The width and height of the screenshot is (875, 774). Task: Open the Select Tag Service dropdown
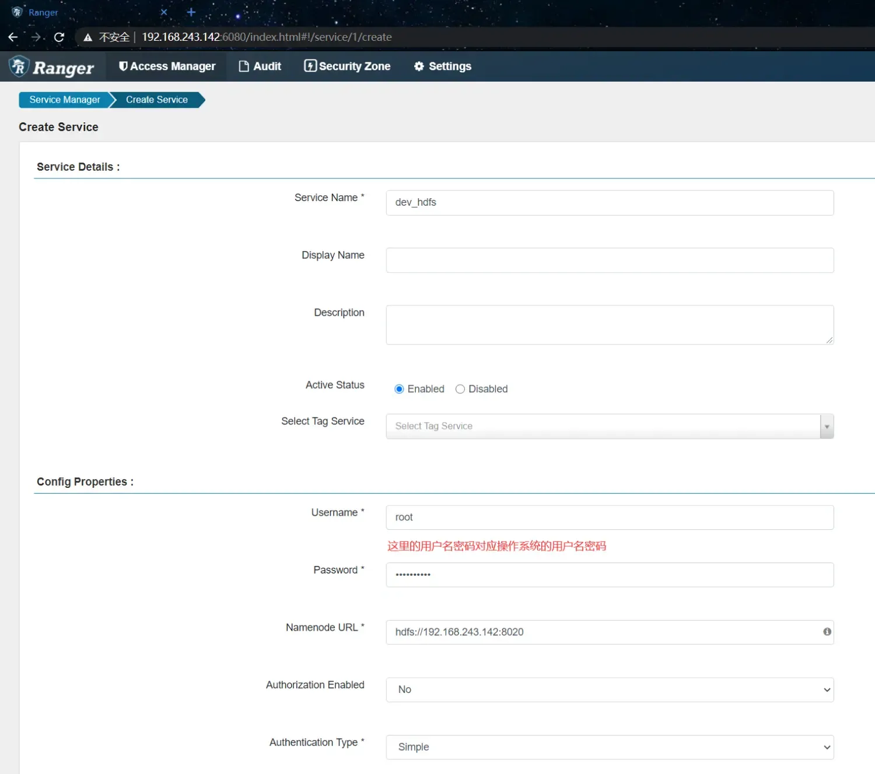[609, 426]
